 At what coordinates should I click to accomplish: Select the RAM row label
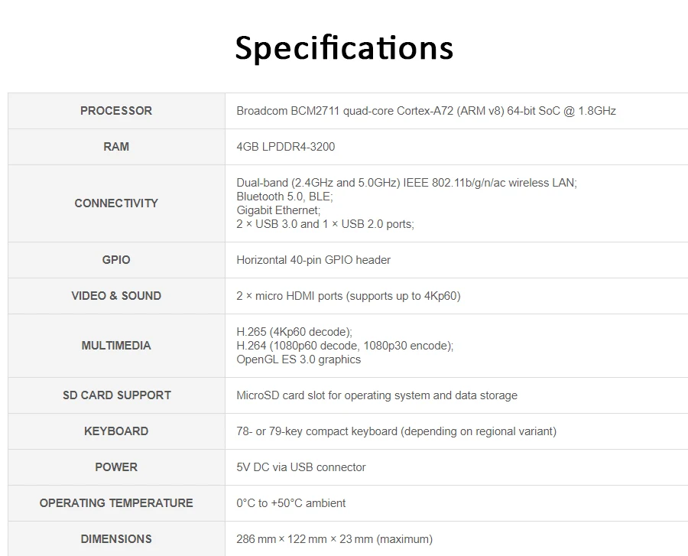pos(116,147)
